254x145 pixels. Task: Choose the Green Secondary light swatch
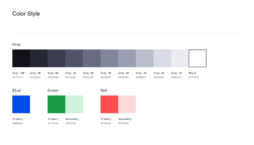coord(74,104)
